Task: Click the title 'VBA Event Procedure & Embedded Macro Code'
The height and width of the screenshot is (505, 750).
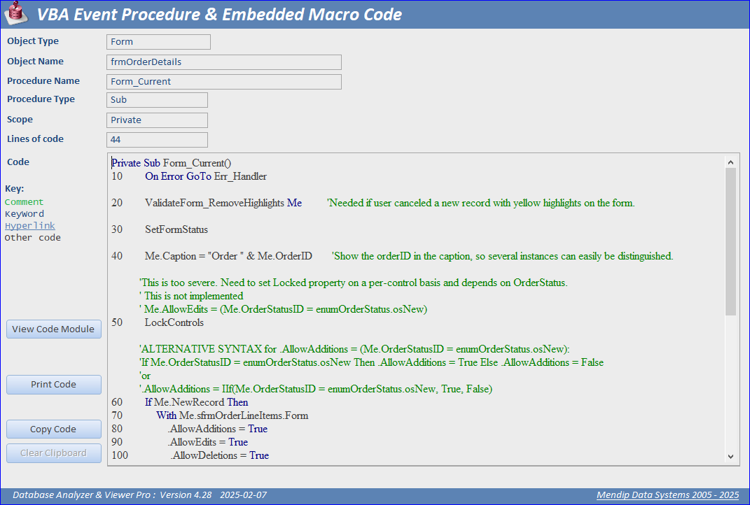Action: point(219,14)
